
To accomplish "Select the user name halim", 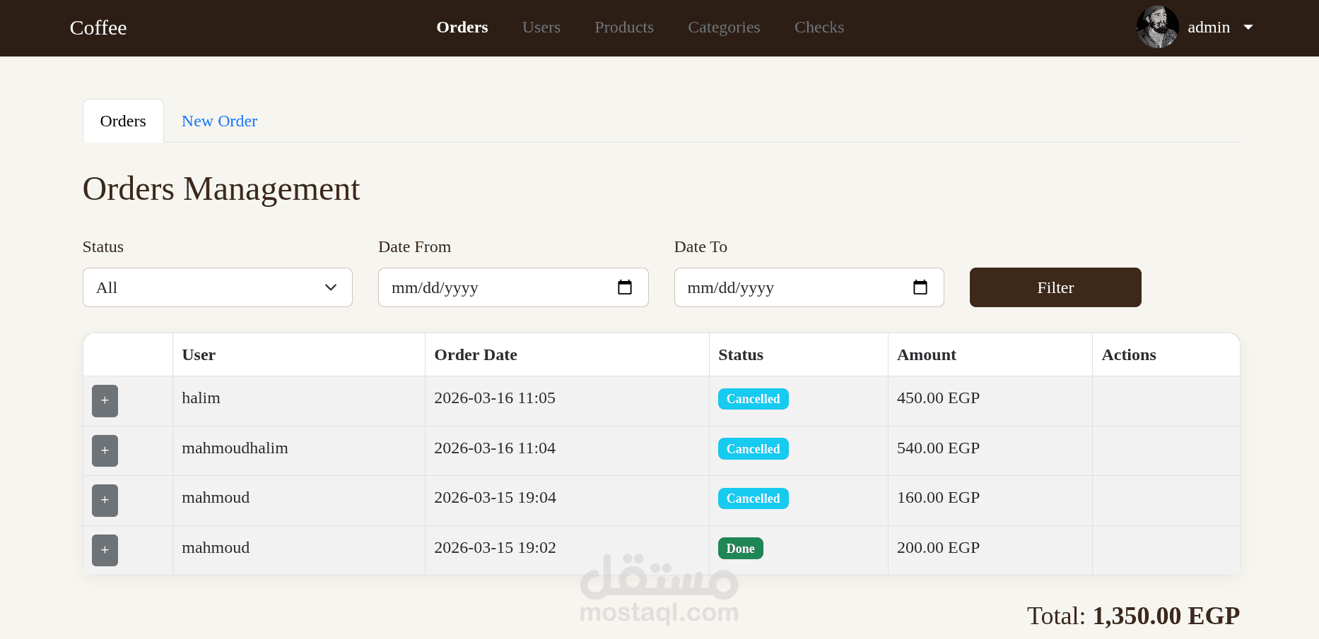I will (x=201, y=398).
